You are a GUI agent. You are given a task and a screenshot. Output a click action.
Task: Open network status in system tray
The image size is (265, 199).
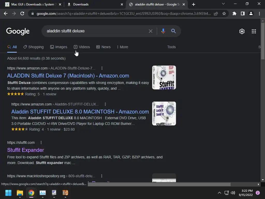(x=226, y=193)
